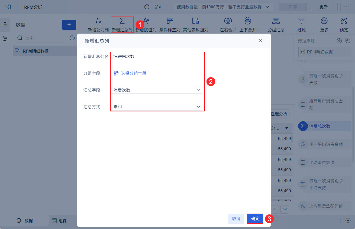Select the 平均消费频次 step
This screenshot has height=229, width=355.
325,163
